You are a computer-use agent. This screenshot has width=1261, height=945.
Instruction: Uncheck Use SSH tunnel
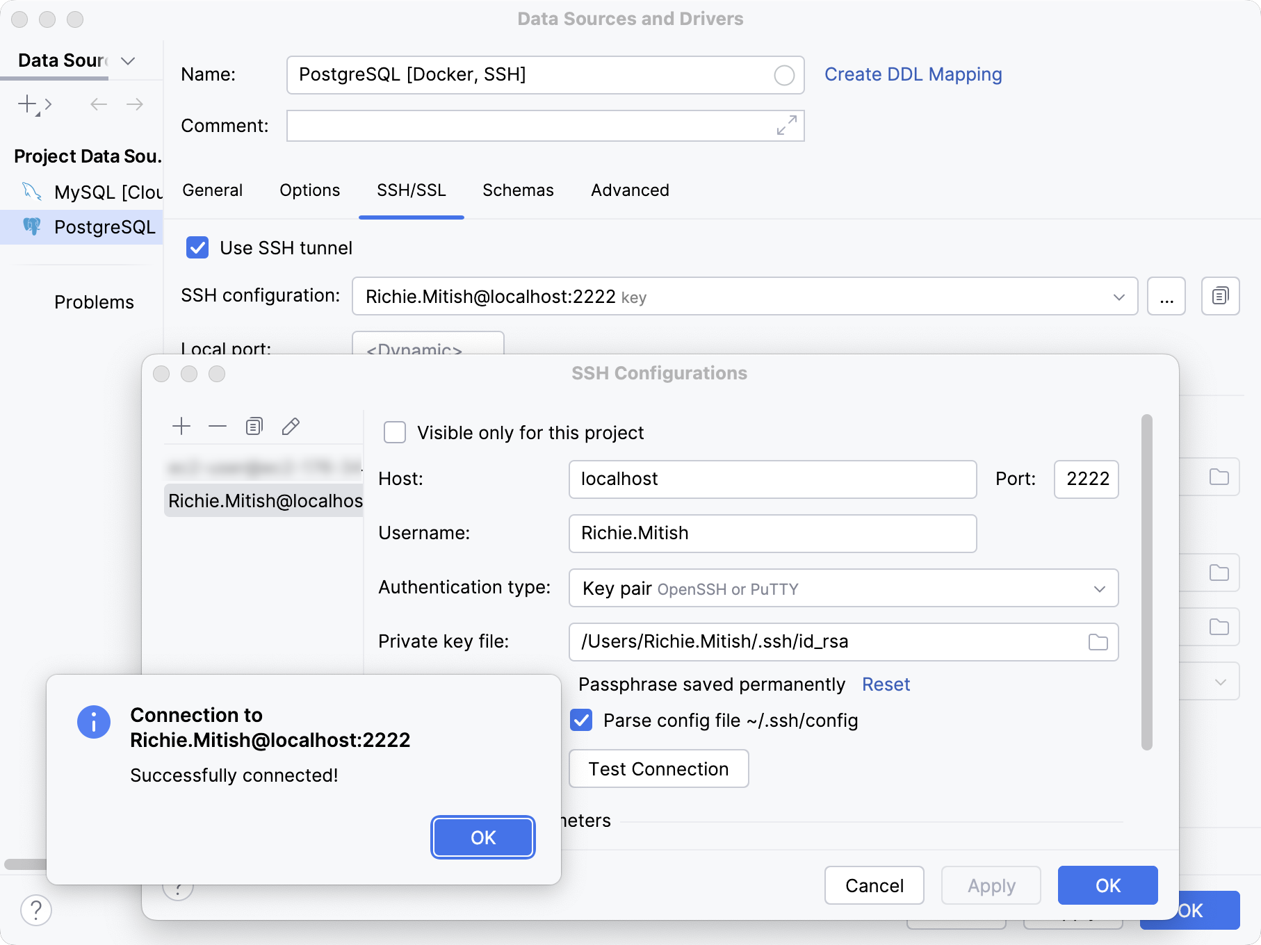point(197,248)
